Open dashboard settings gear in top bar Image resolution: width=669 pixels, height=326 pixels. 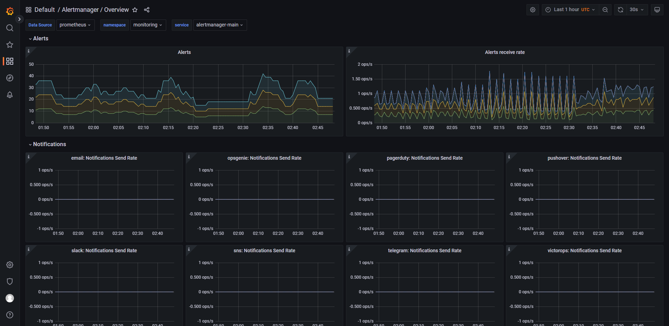click(x=532, y=10)
